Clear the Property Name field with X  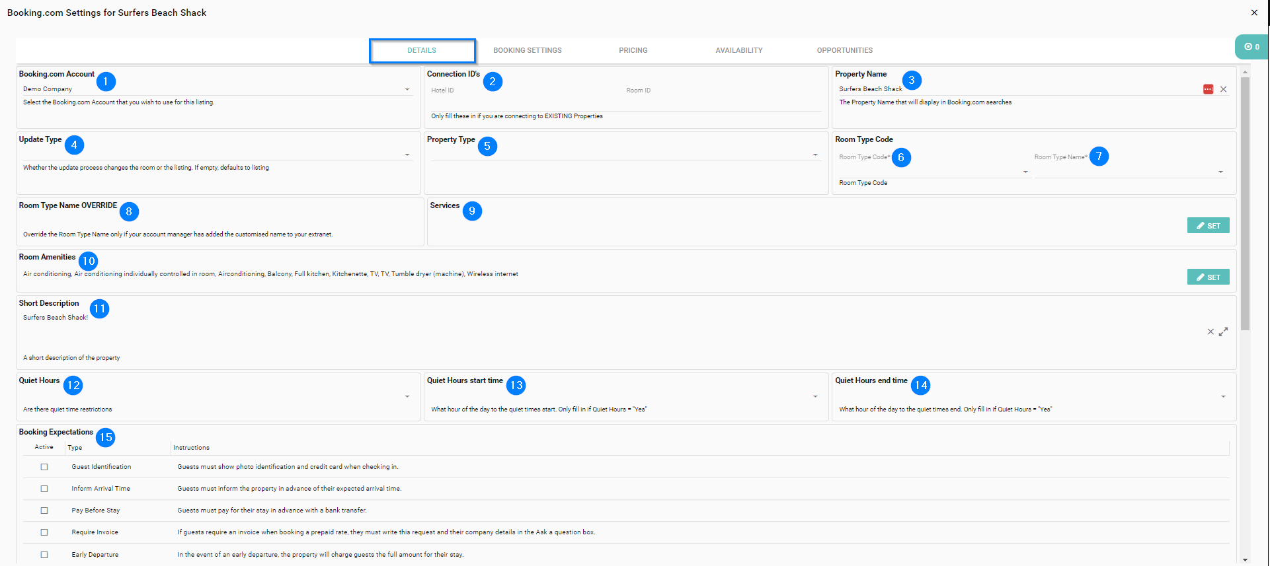click(1223, 89)
